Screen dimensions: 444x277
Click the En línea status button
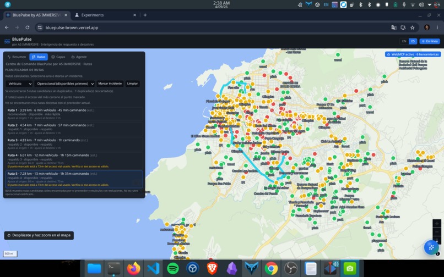pyautogui.click(x=430, y=41)
